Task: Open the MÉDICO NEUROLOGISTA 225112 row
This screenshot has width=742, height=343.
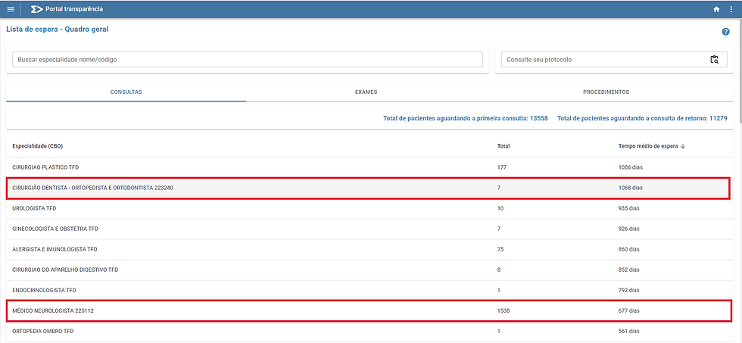Action: click(369, 311)
